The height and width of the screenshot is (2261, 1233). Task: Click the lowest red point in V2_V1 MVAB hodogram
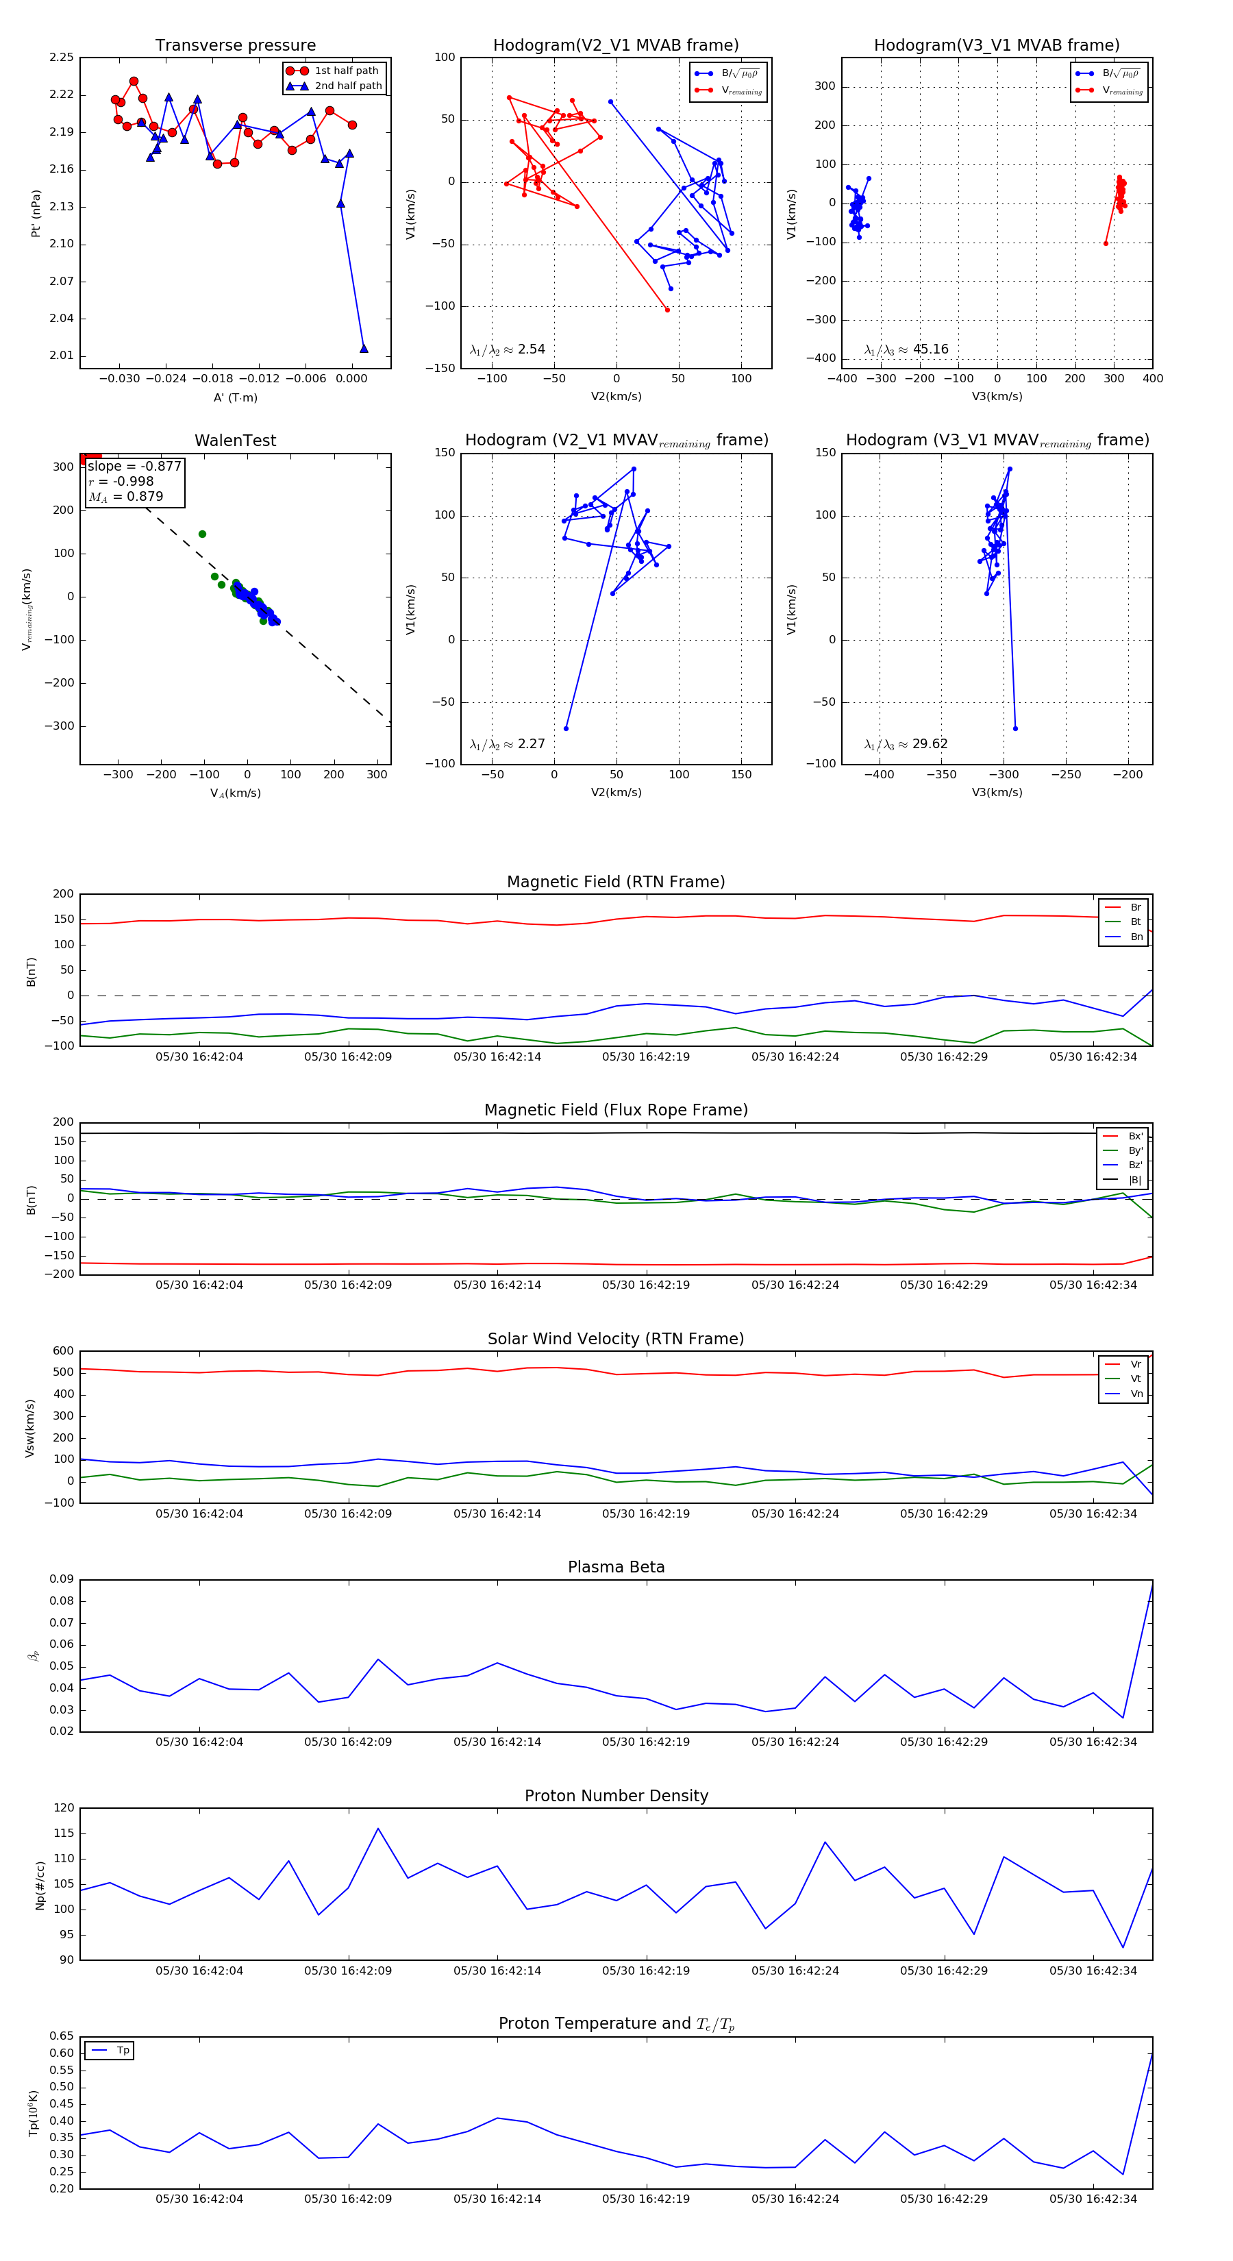click(x=667, y=310)
